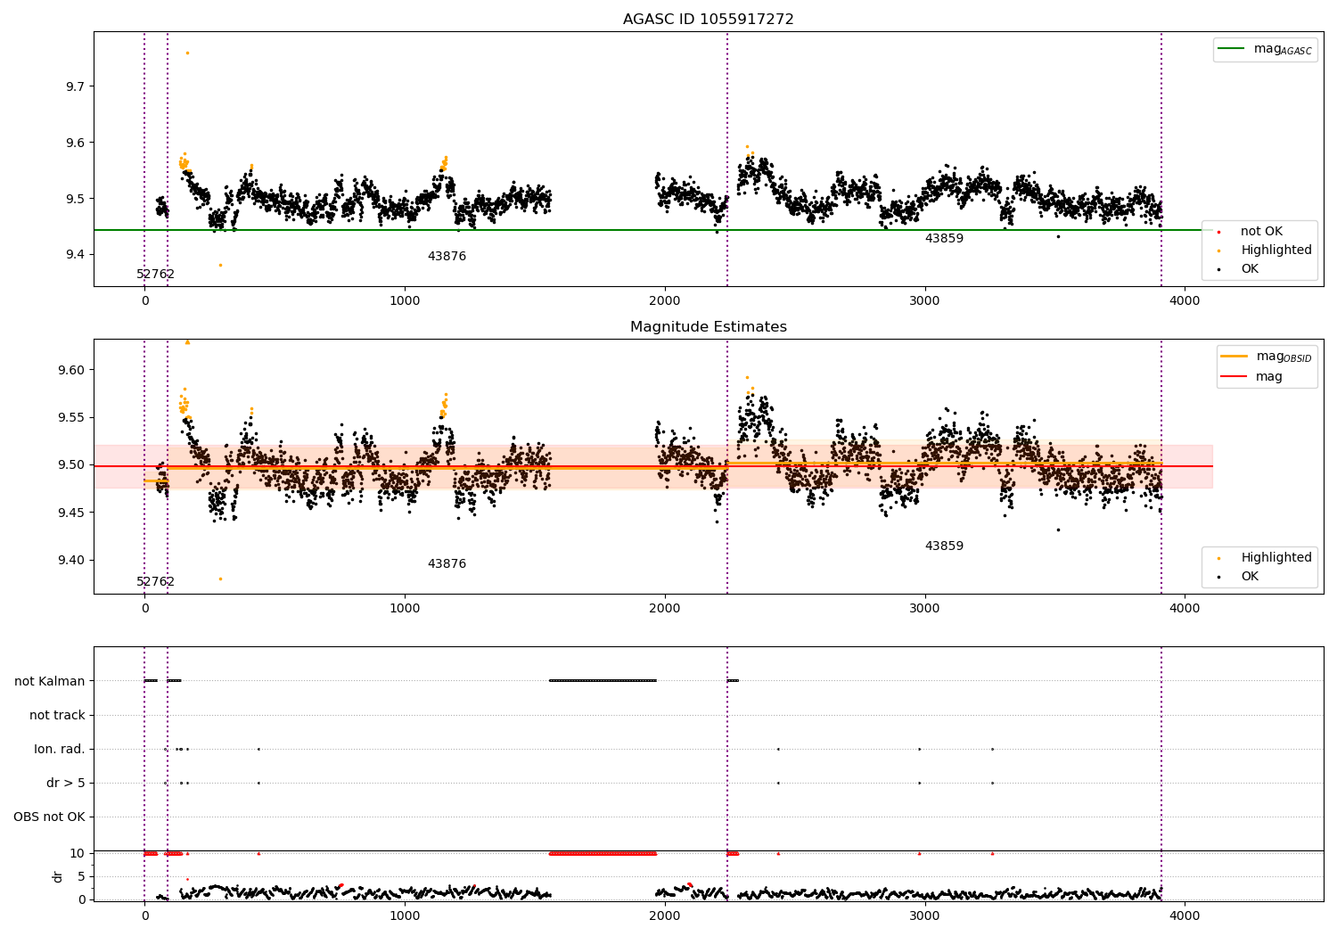Click OBSID label 52762 in the top plot
This screenshot has width=1337, height=936.
tap(155, 274)
